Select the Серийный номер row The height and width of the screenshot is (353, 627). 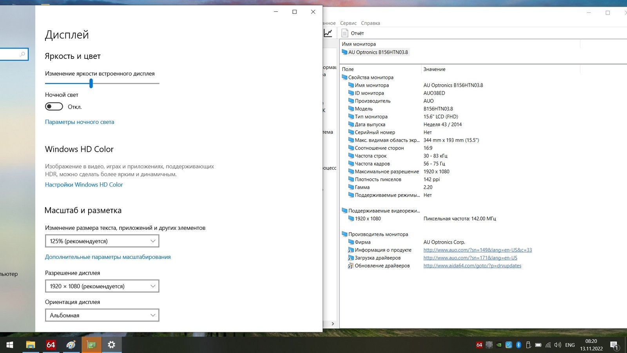pos(372,132)
